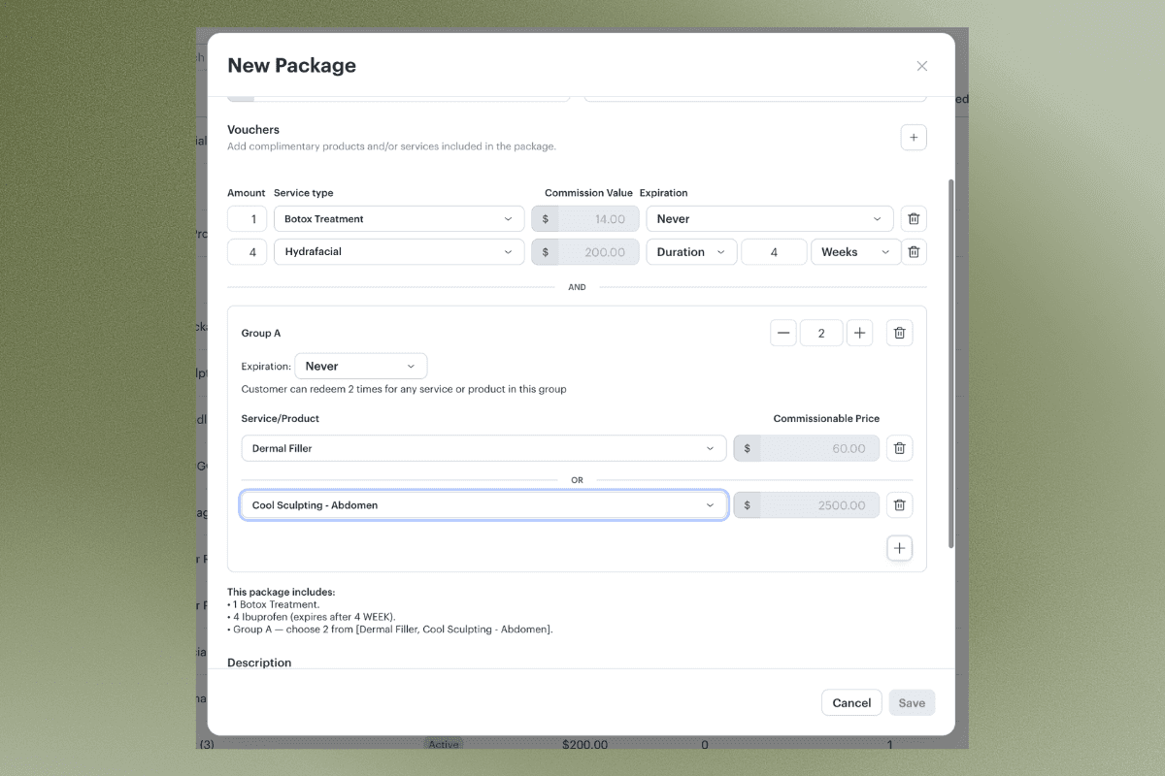
Task: Add a new voucher with plus icon
Action: tap(914, 138)
